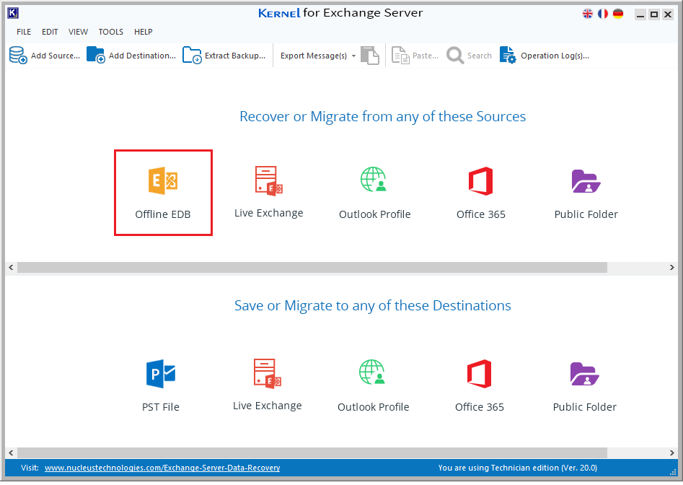Click the Kernel app icon in title bar

pyautogui.click(x=13, y=13)
